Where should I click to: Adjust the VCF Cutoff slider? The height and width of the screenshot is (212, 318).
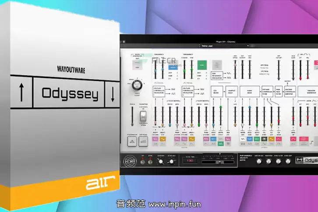[x=242, y=69]
